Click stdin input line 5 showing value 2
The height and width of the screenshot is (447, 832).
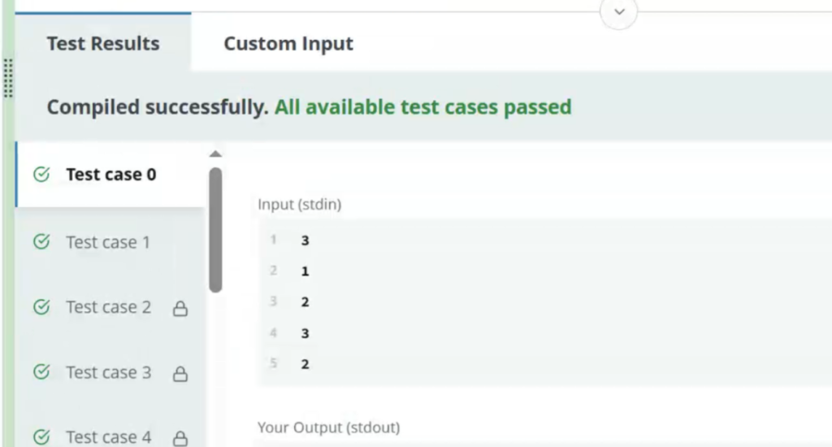coord(305,363)
